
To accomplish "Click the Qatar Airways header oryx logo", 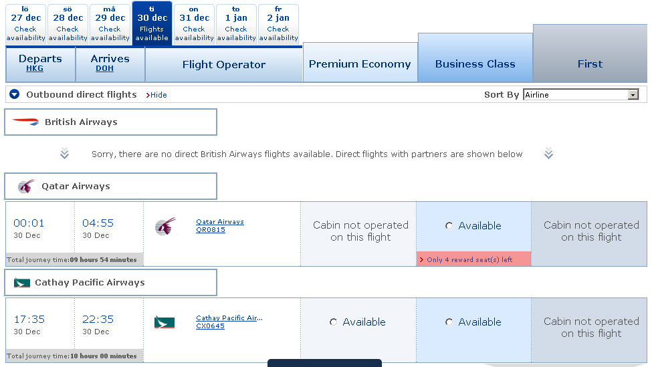I will click(25, 187).
